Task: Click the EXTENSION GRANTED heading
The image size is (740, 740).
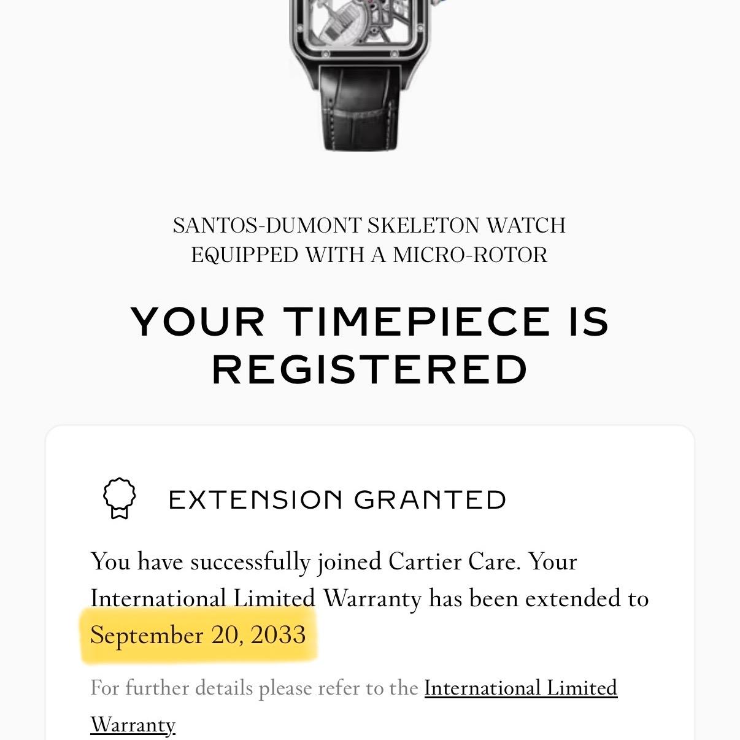Action: coord(337,500)
